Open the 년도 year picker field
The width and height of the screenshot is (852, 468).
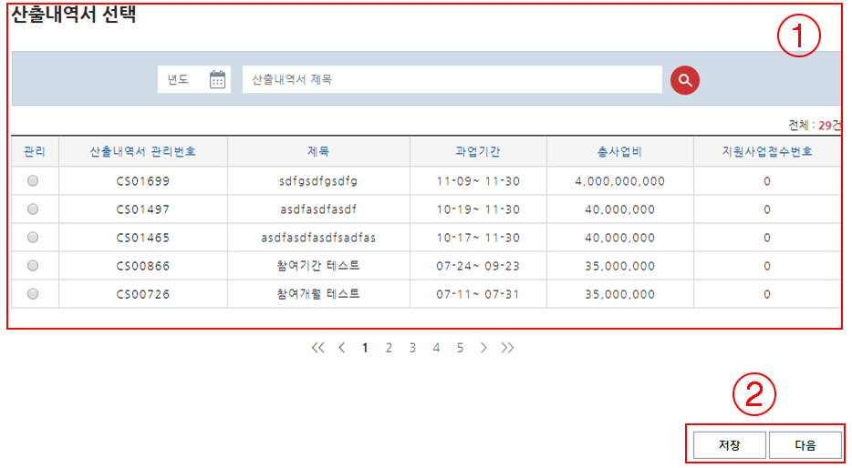click(182, 80)
